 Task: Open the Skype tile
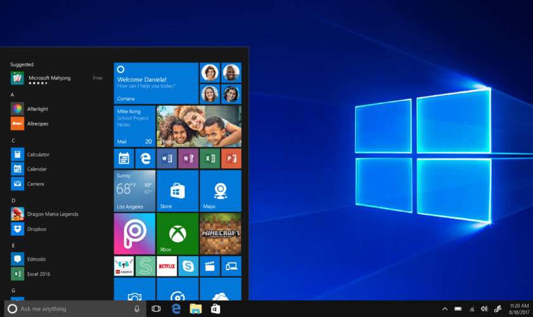click(x=188, y=266)
